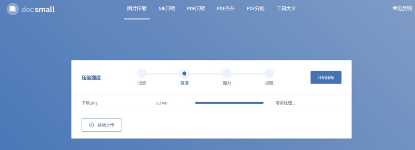Click the docsmall brand name text

tap(38, 10)
